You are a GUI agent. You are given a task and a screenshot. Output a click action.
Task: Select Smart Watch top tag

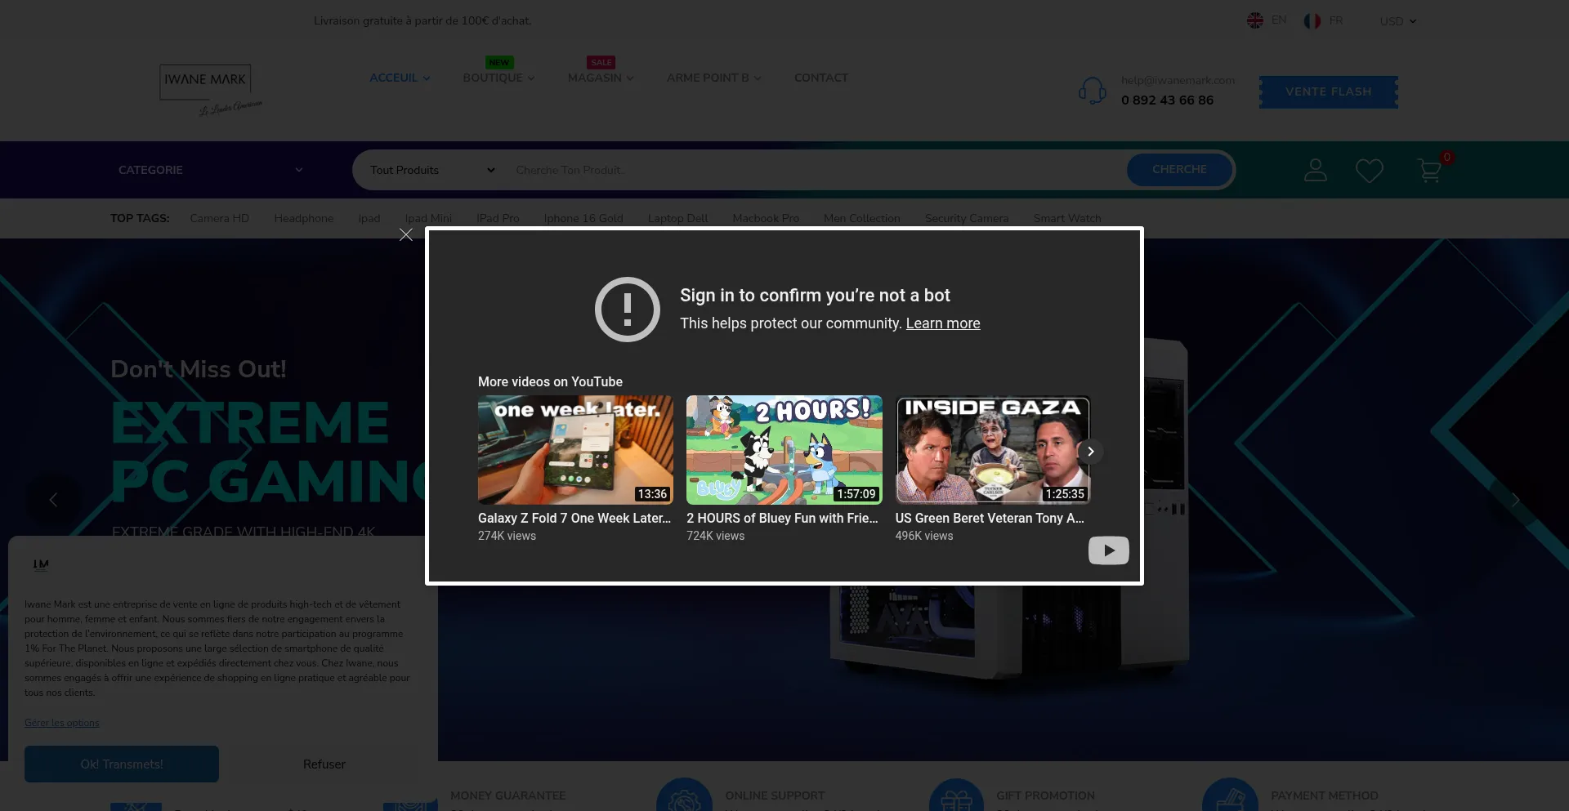1067,218
